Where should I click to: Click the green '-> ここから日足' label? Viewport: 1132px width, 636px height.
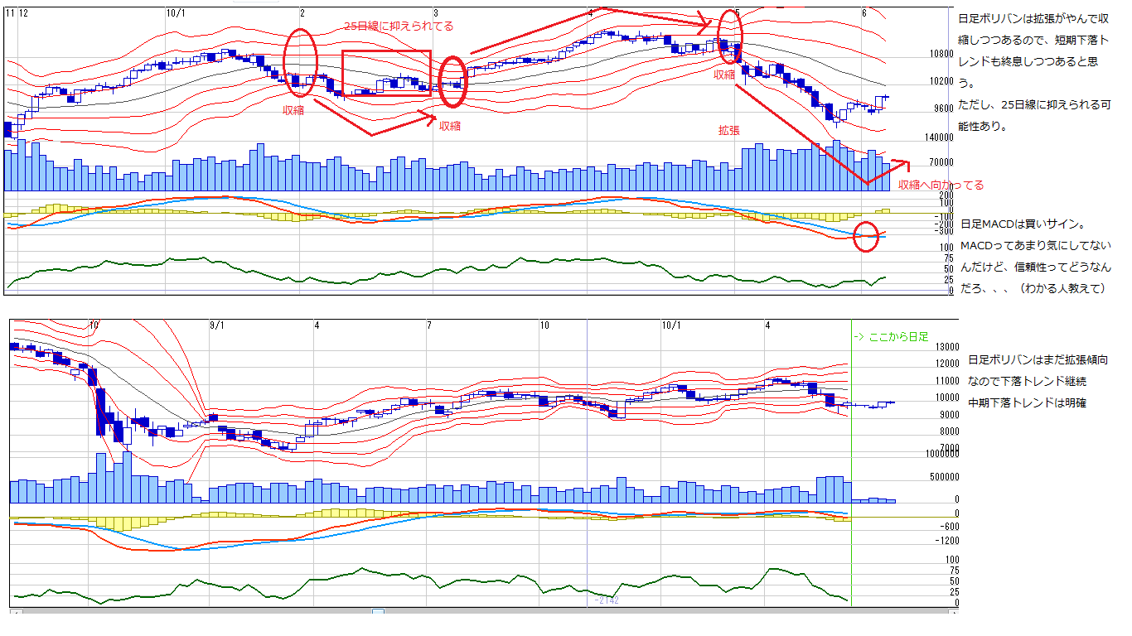(x=891, y=337)
